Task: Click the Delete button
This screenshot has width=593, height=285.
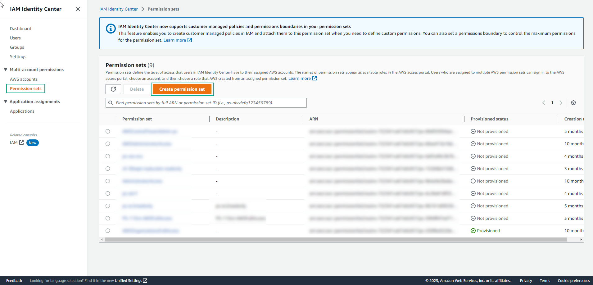Action: [137, 89]
